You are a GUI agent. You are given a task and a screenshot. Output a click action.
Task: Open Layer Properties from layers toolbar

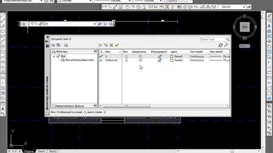pyautogui.click(x=23, y=24)
